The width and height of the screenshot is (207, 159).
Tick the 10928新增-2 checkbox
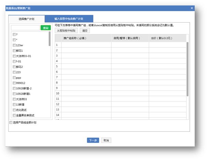(x=14, y=88)
